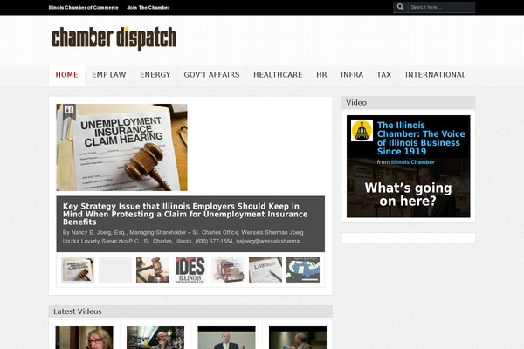Open the ENERGY menu item
Screen dimensions: 524x349
tap(155, 75)
